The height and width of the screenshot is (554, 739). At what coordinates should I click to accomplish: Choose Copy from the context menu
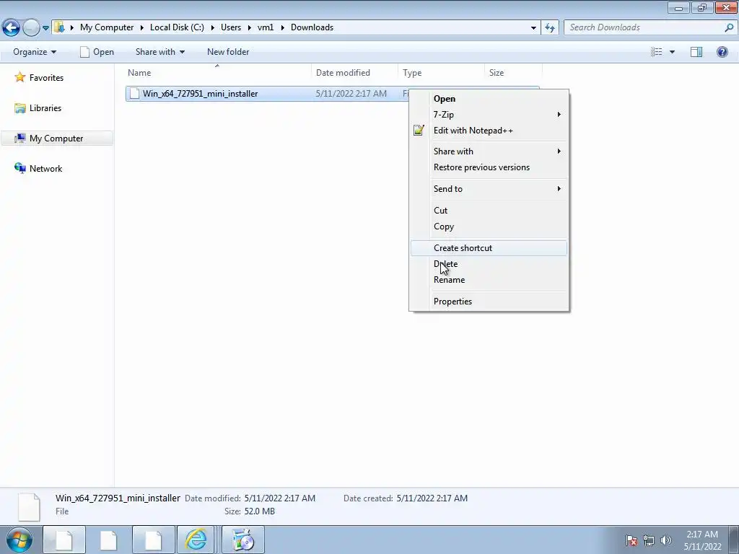pyautogui.click(x=489, y=227)
